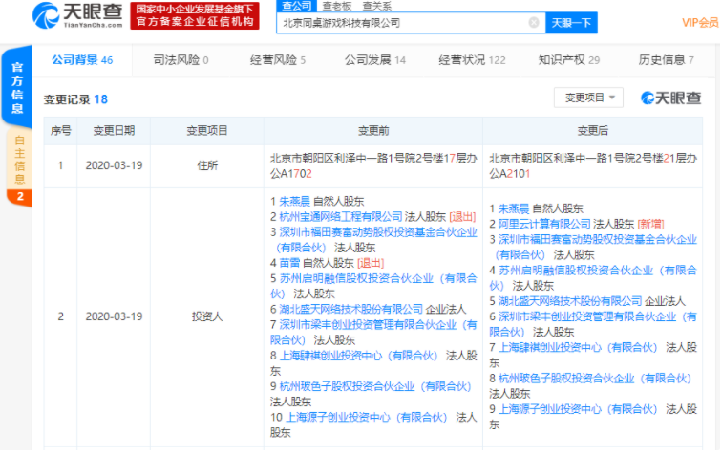Switch to 自主信息 side tab

[x=19, y=159]
